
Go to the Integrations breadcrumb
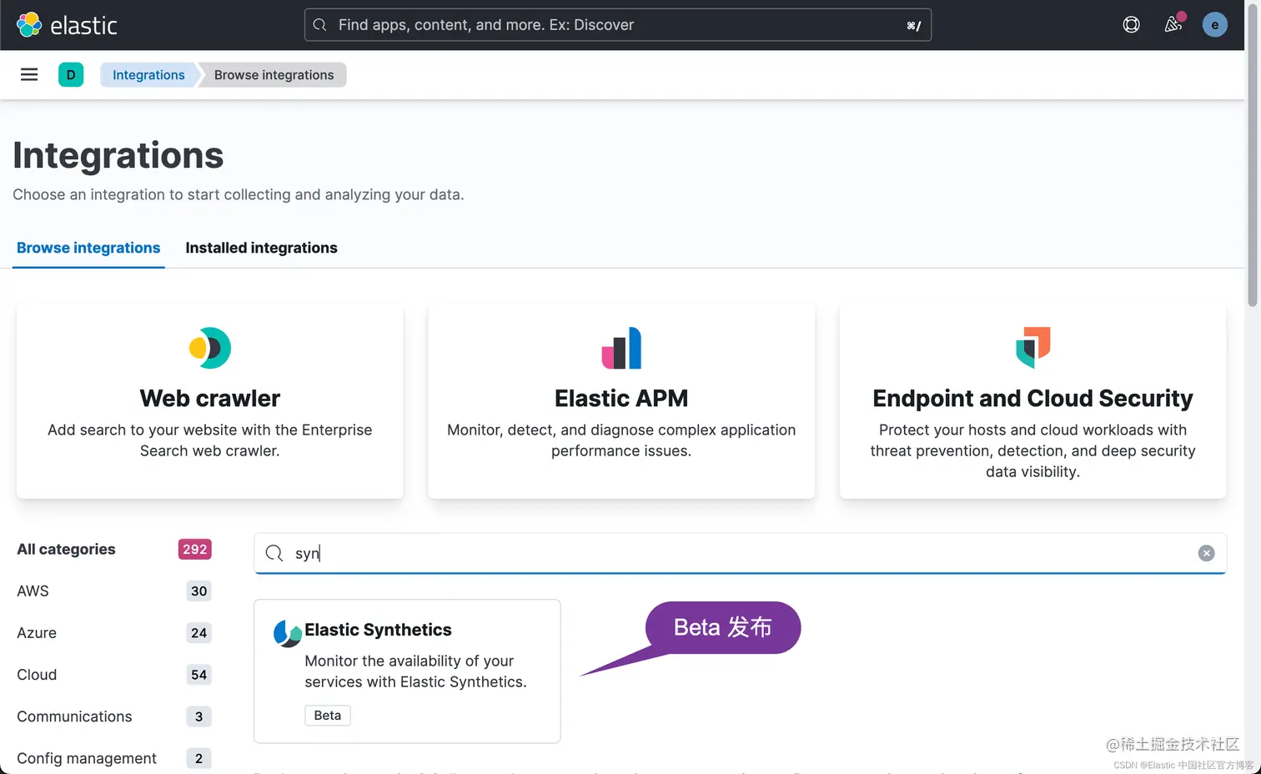(148, 75)
